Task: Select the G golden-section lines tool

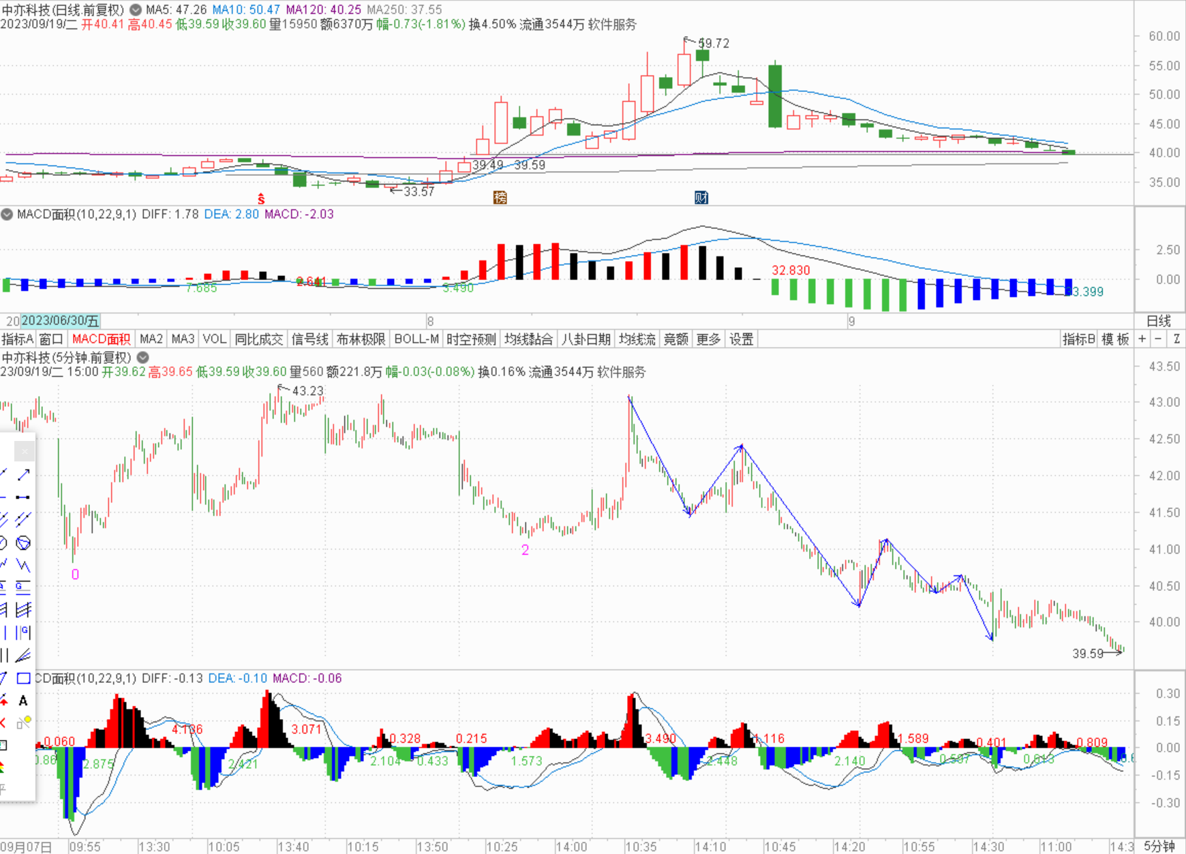Action: tap(23, 587)
